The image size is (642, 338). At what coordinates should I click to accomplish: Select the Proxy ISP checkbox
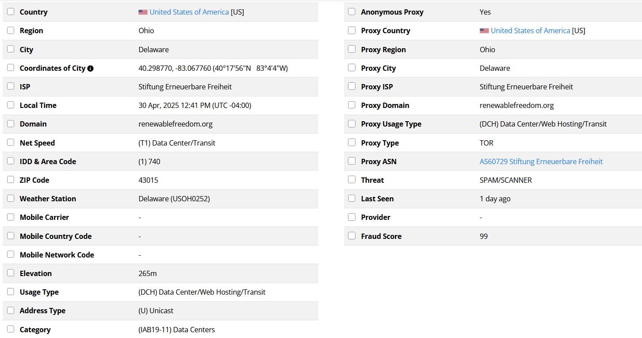point(352,86)
